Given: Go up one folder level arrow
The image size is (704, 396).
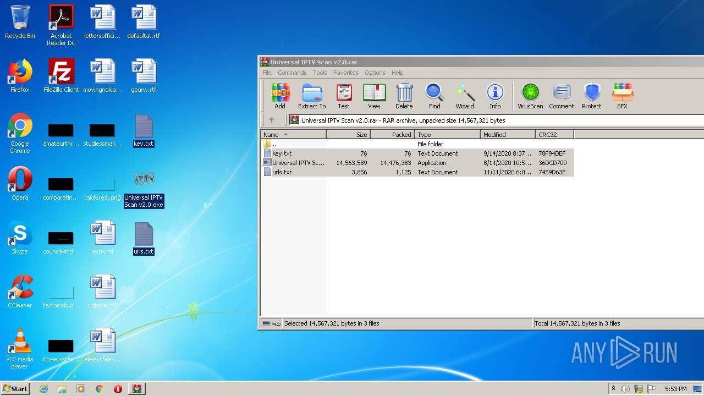Looking at the screenshot, I should [x=271, y=120].
